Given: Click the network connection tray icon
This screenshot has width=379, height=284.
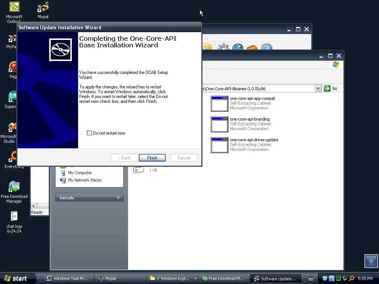Looking at the screenshot, I should point(345,278).
